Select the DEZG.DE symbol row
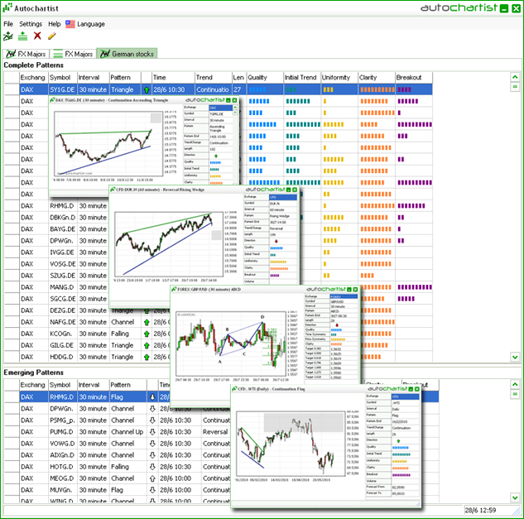The width and height of the screenshot is (524, 519). pyautogui.click(x=62, y=310)
